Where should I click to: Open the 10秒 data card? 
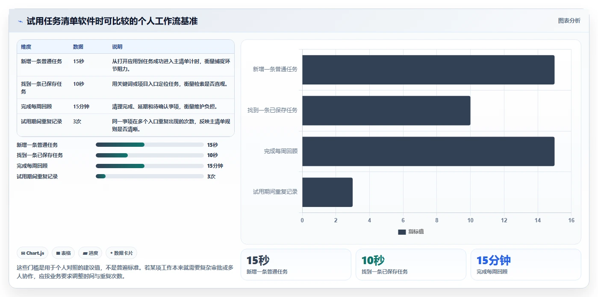411,265
